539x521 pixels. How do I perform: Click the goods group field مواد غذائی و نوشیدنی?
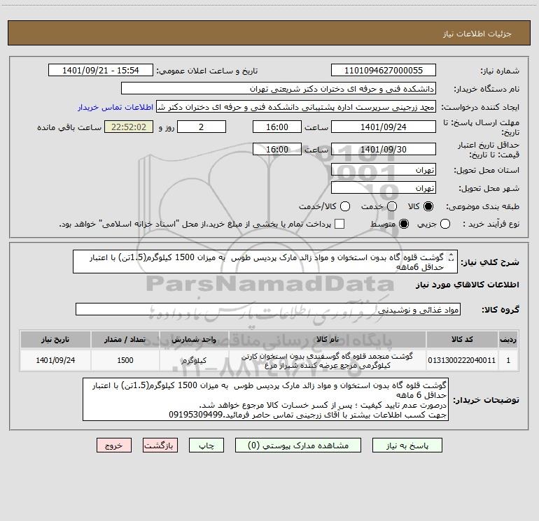click(268, 309)
